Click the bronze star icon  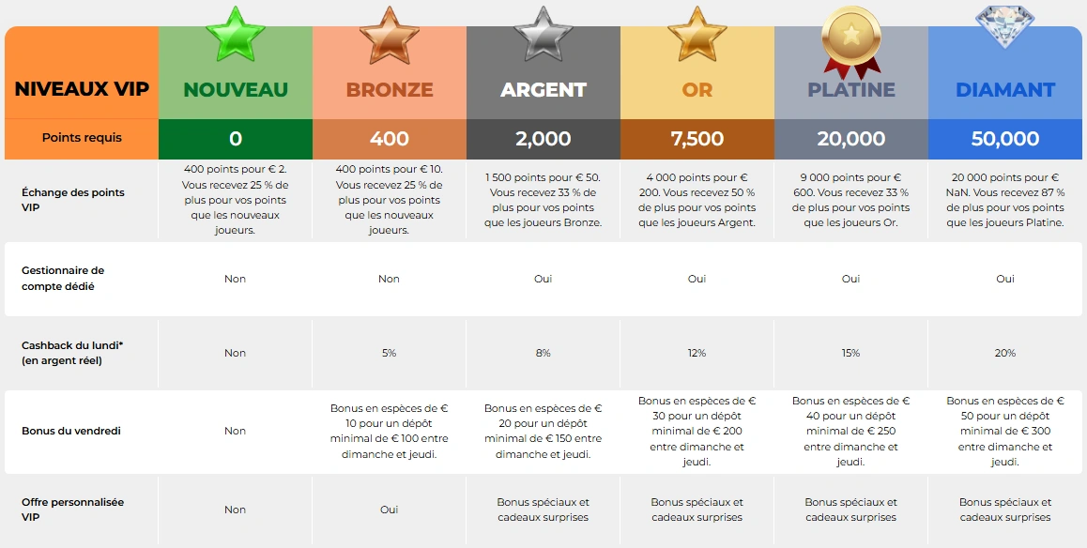(x=390, y=35)
